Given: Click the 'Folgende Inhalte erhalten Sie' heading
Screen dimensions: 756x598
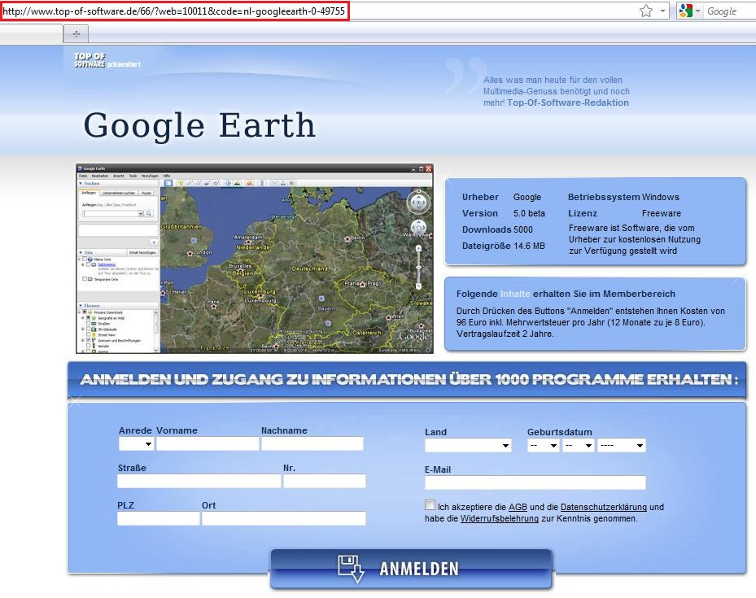Looking at the screenshot, I should click(566, 294).
